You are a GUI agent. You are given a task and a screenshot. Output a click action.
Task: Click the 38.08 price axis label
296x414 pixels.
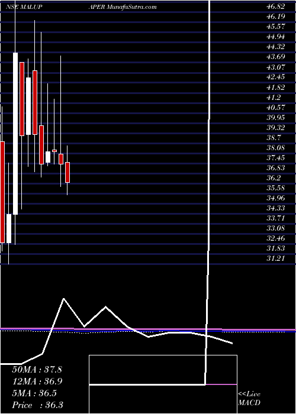(x=275, y=147)
